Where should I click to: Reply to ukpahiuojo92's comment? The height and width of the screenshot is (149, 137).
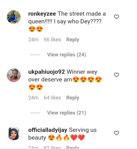pos(73,98)
